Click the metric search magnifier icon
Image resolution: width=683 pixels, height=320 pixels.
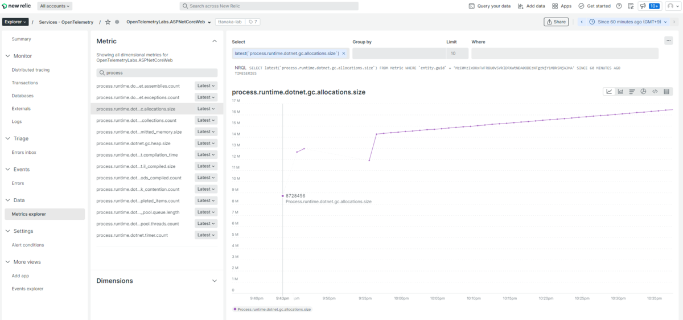click(102, 73)
